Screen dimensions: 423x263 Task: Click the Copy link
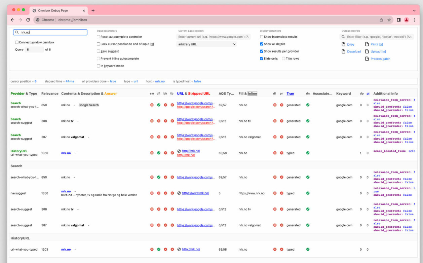[351, 44]
